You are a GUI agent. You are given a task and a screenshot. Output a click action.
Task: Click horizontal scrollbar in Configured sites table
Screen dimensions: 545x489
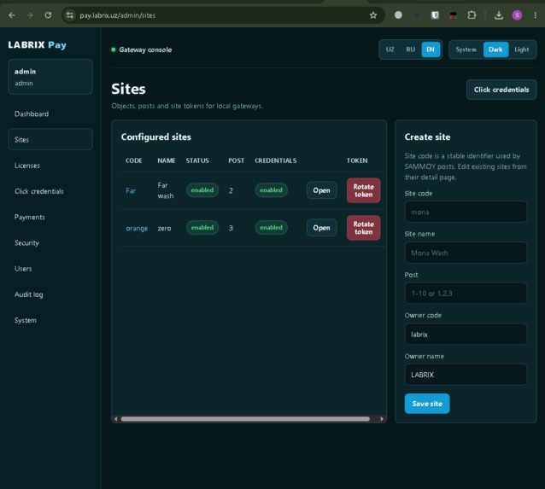click(245, 419)
